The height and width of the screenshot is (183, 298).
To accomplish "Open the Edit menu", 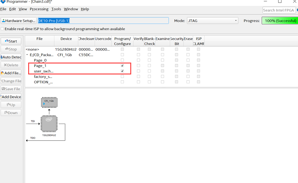I will point(12,9).
